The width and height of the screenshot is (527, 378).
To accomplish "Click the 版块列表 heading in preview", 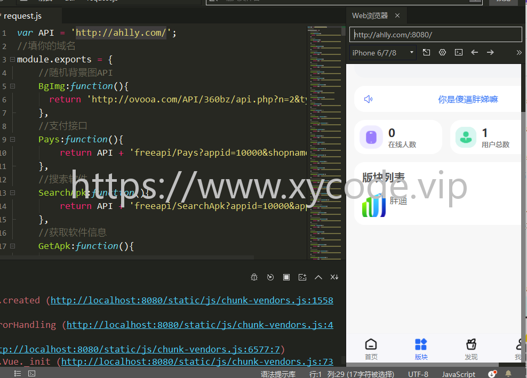I will [384, 177].
